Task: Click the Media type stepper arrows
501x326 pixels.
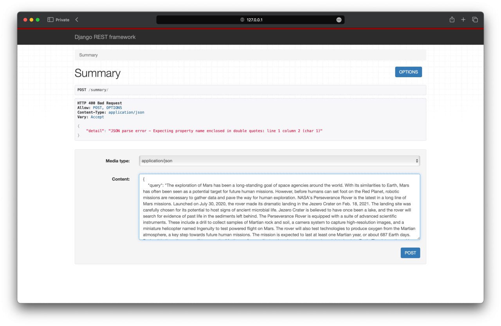Action: click(x=416, y=161)
